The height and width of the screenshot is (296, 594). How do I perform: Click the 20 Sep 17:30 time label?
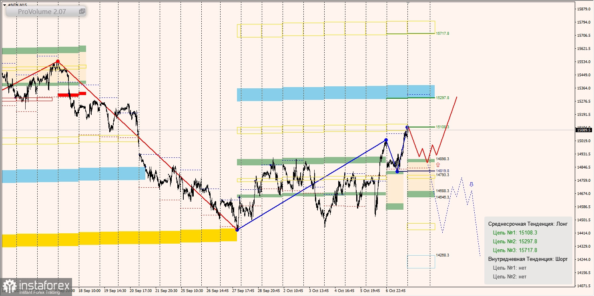coord(140,291)
